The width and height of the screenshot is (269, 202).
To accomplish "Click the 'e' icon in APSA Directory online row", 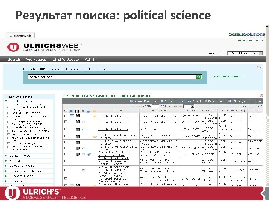I will (83, 170).
